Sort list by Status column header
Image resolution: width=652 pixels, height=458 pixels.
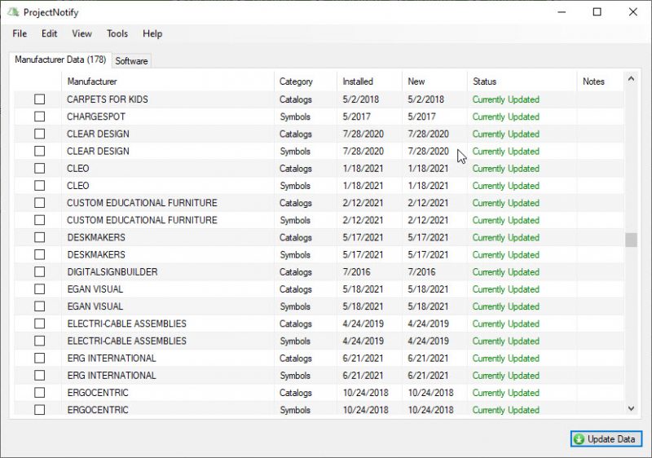tap(522, 81)
